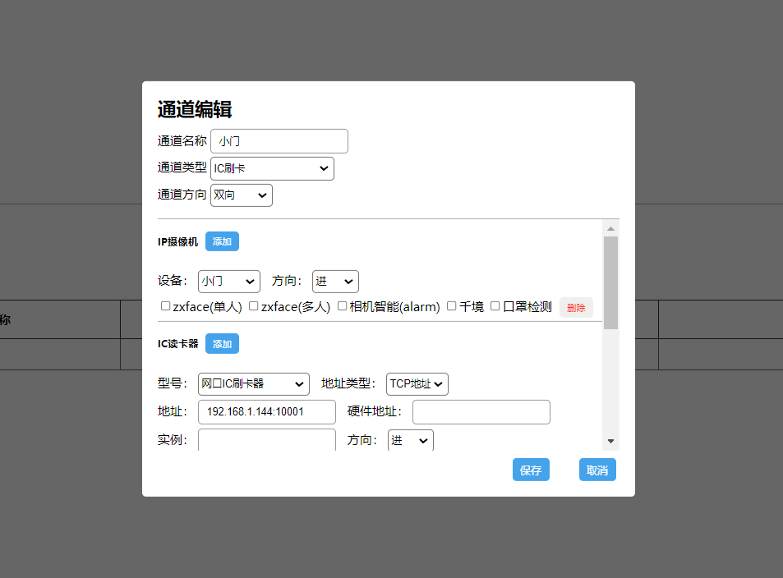Screen dimensions: 783x578
Task: Enable the zxface(单人) checkbox
Action: coord(166,306)
